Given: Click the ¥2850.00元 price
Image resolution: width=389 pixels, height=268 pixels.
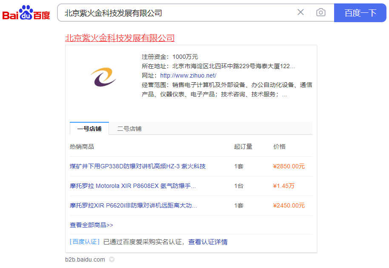Looking at the screenshot, I should coord(289,166).
